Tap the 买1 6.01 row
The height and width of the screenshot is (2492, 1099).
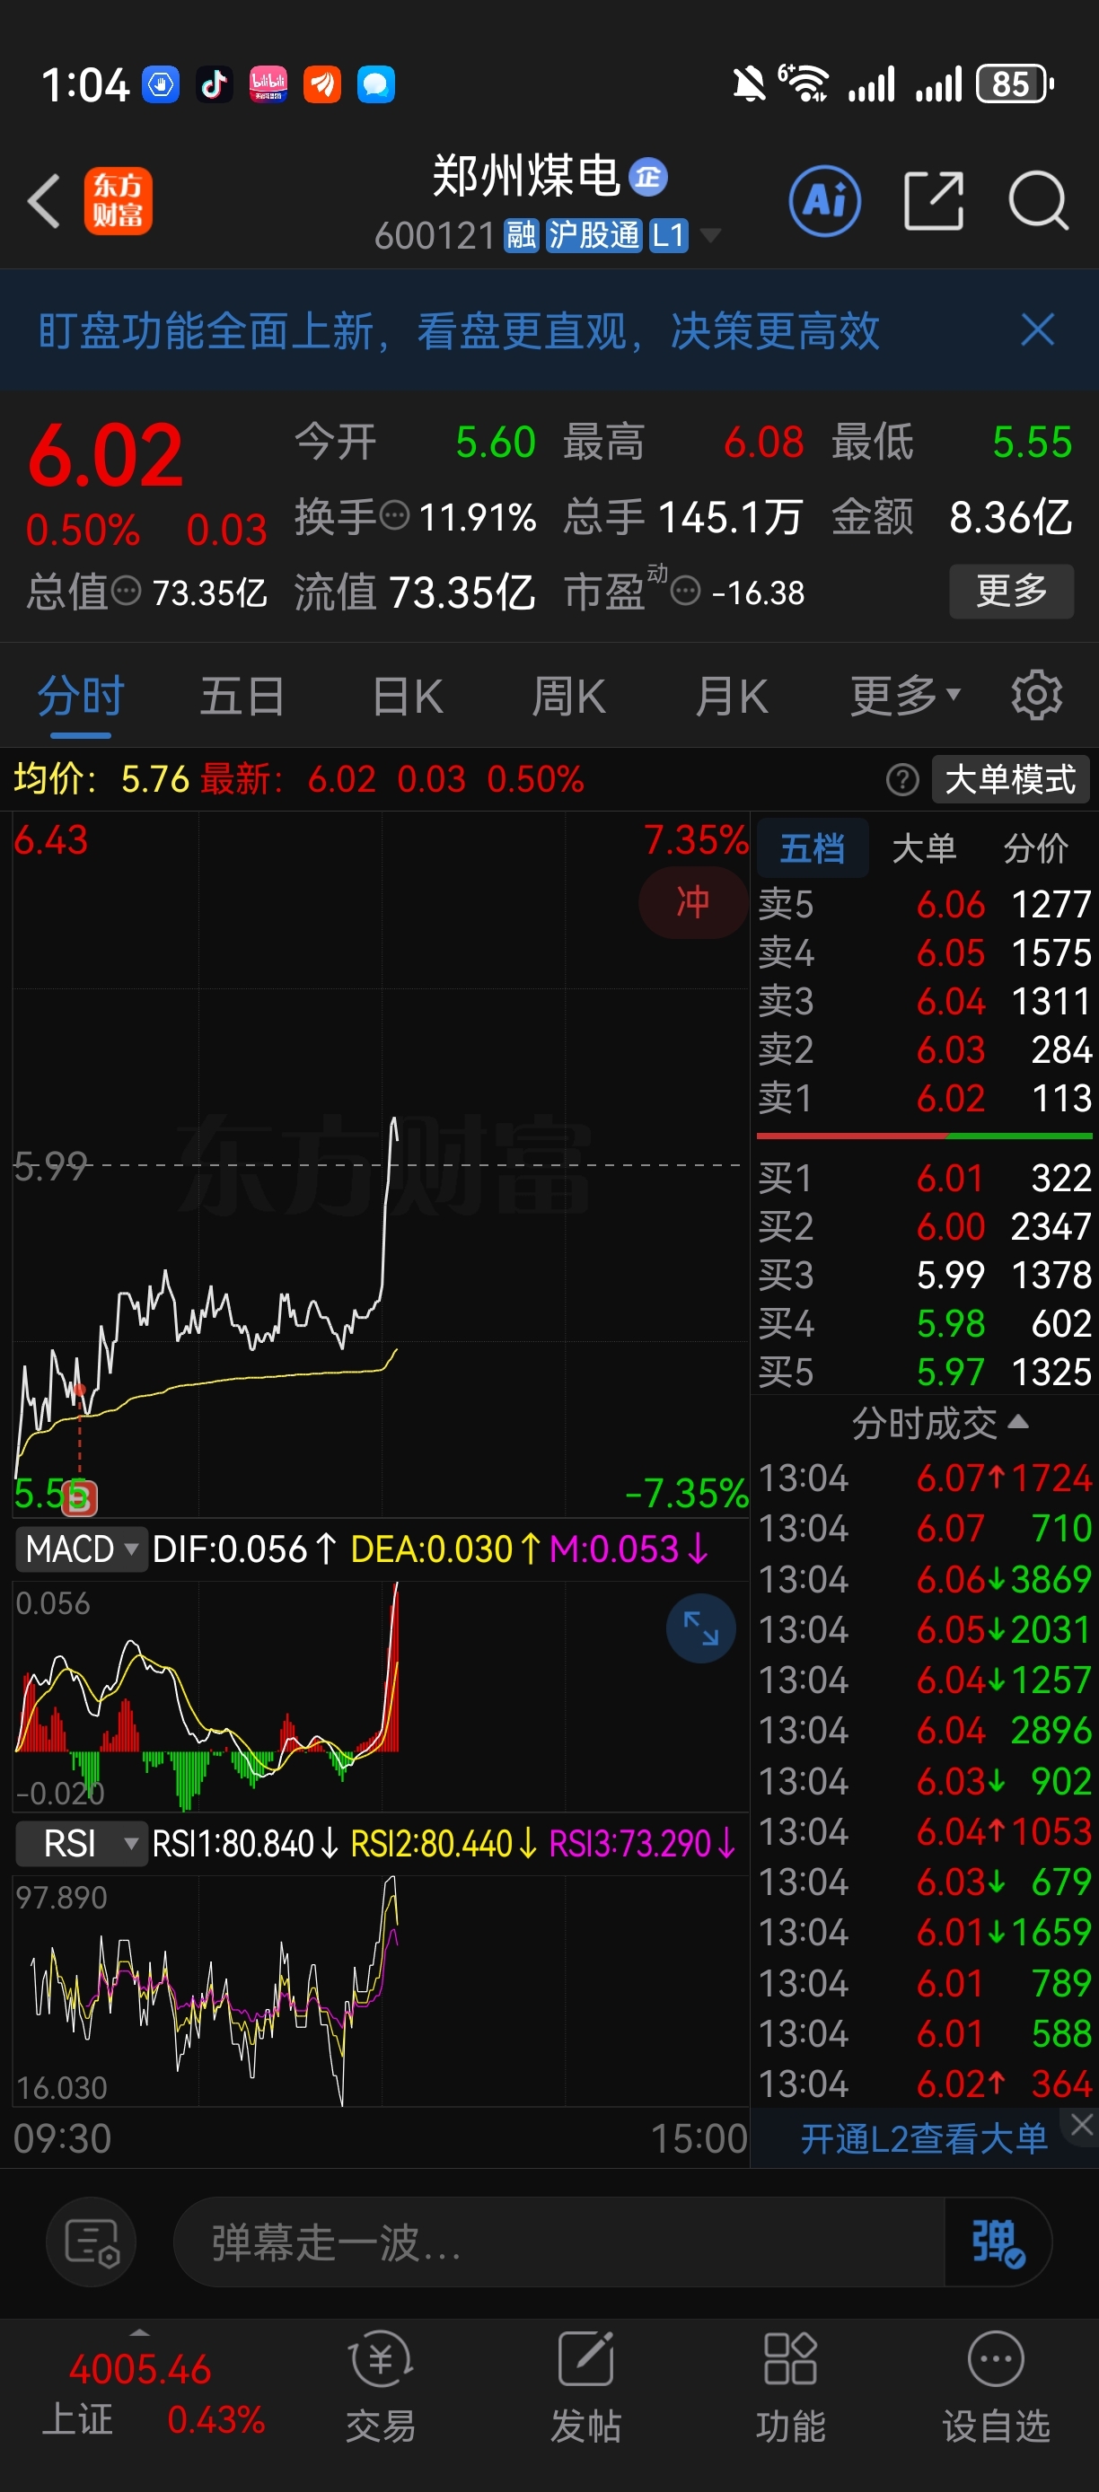(x=925, y=1179)
